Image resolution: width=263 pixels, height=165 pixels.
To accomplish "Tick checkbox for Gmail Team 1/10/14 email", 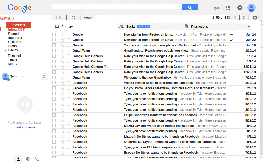I will click(x=54, y=50).
